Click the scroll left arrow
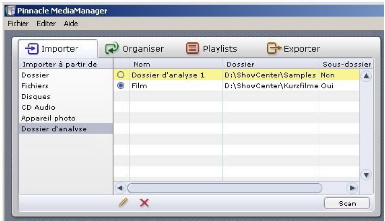This screenshot has width=385, height=221. (x=120, y=188)
